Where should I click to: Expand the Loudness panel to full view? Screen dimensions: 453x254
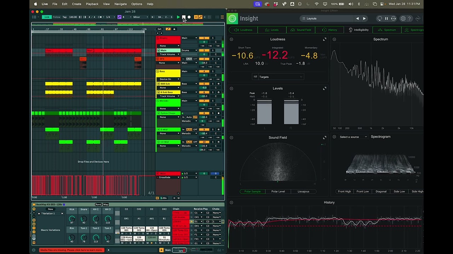325,39
